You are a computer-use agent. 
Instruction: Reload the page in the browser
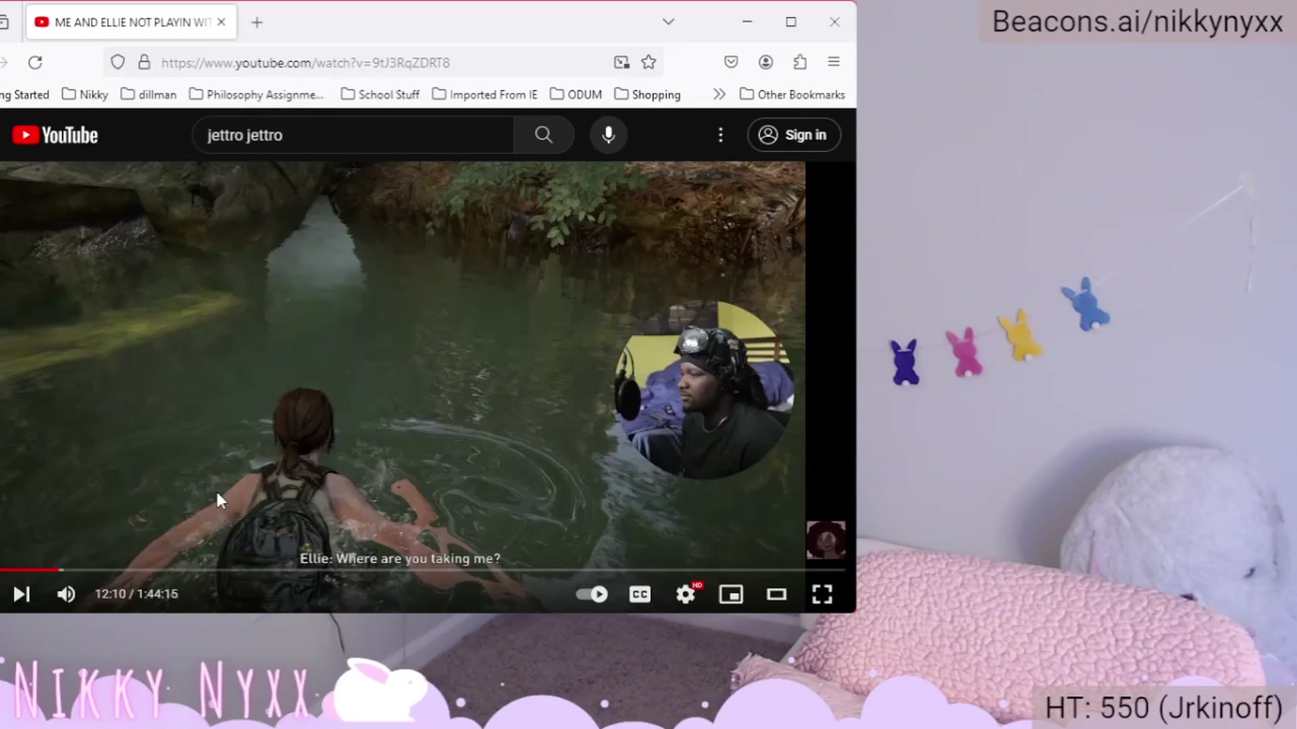[x=35, y=63]
